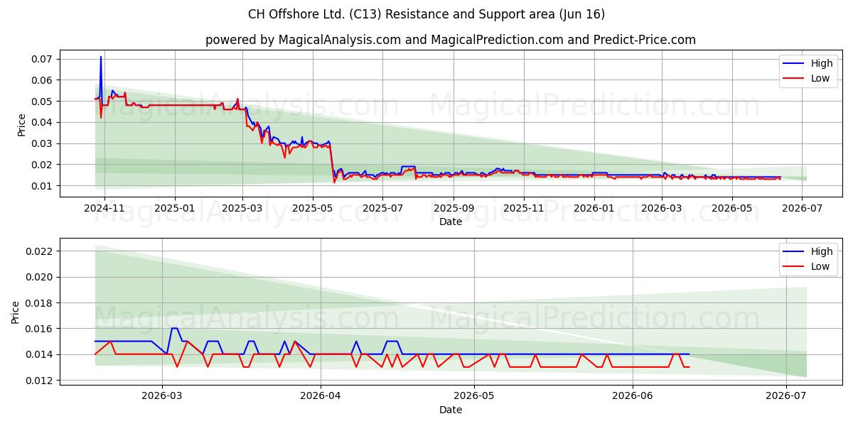Click the '0.016' price tick label
Screen dimensions: 853x426
41,329
